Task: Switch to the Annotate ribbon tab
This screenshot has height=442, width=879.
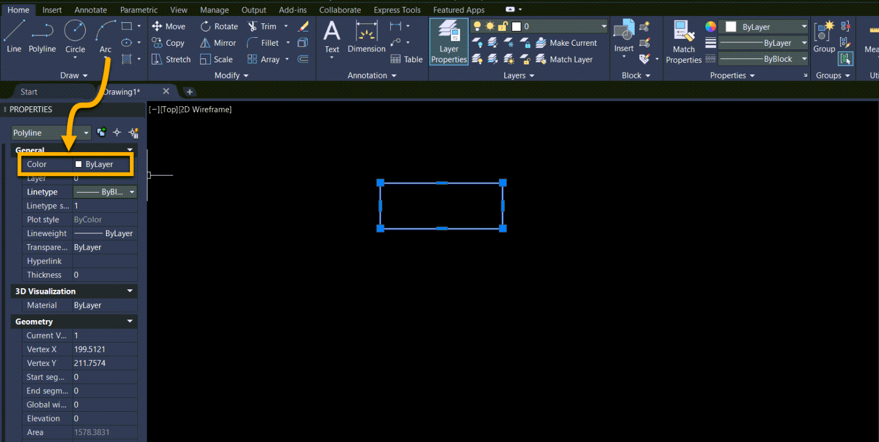Action: click(90, 10)
